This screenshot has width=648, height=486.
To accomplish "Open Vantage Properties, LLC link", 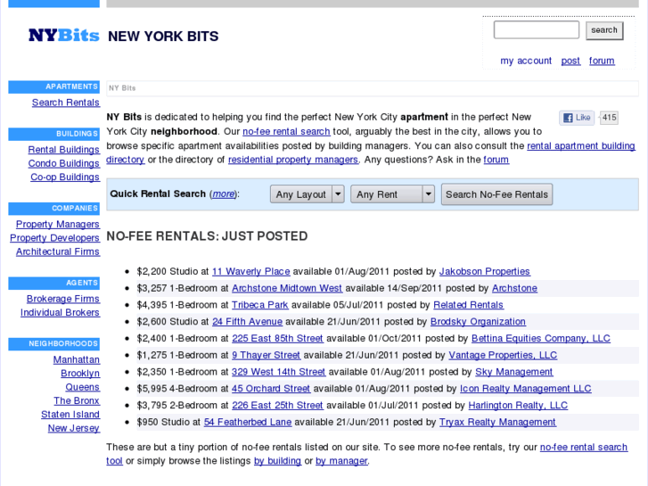I will (x=503, y=355).
